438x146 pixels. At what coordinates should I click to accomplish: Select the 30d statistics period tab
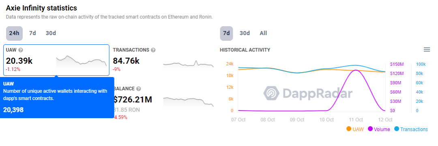pyautogui.click(x=51, y=33)
